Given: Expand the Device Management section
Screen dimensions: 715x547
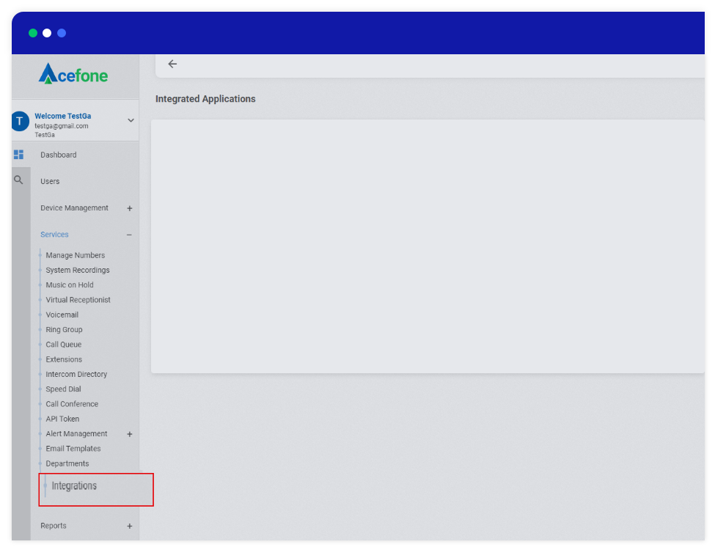Looking at the screenshot, I should pyautogui.click(x=130, y=208).
